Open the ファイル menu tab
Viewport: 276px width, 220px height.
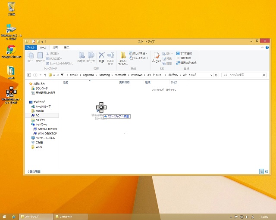pyautogui.click(x=30, y=47)
